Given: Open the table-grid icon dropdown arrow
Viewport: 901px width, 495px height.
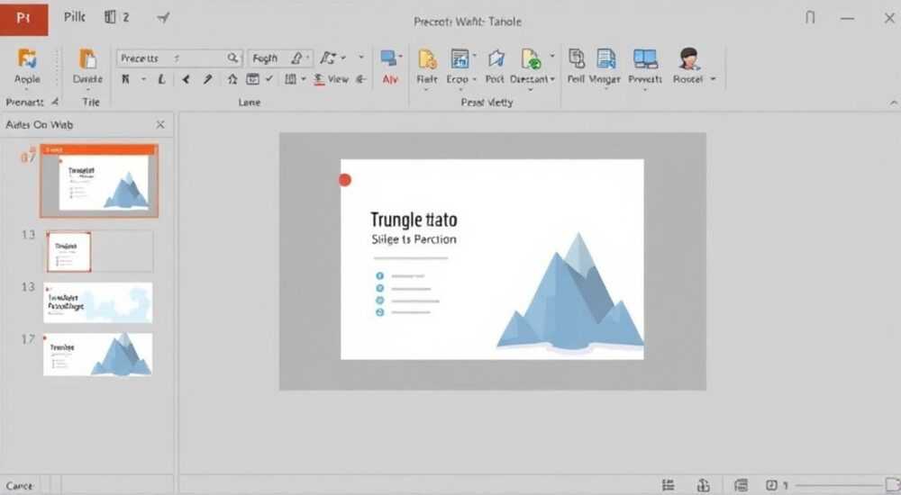Looking at the screenshot, I should pos(304,79).
